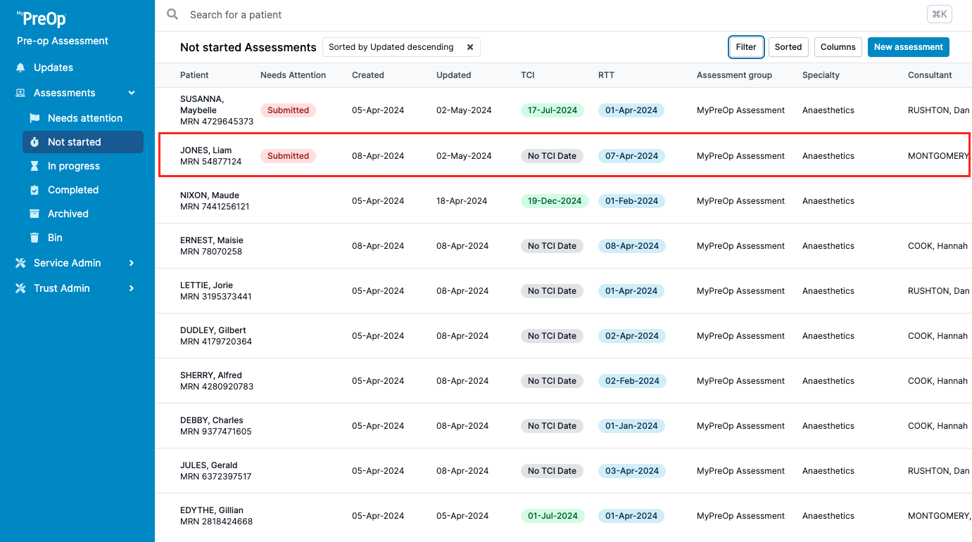Click 18-Apr-2024 updated date
Image resolution: width=972 pixels, height=542 pixels.
(x=462, y=201)
